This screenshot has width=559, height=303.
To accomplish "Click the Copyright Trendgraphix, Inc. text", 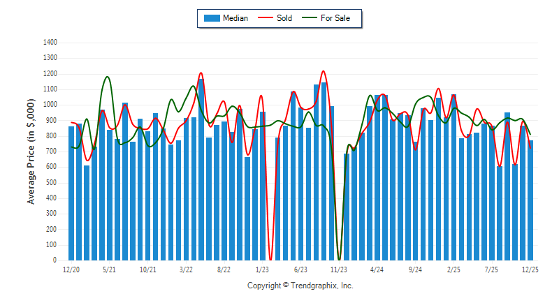I will click(300, 286).
